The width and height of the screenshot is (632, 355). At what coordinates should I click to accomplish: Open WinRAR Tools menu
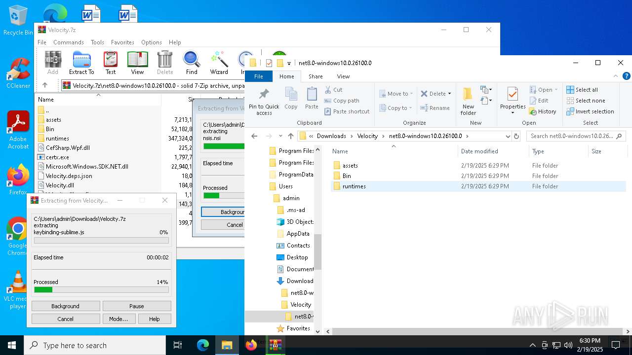[97, 42]
